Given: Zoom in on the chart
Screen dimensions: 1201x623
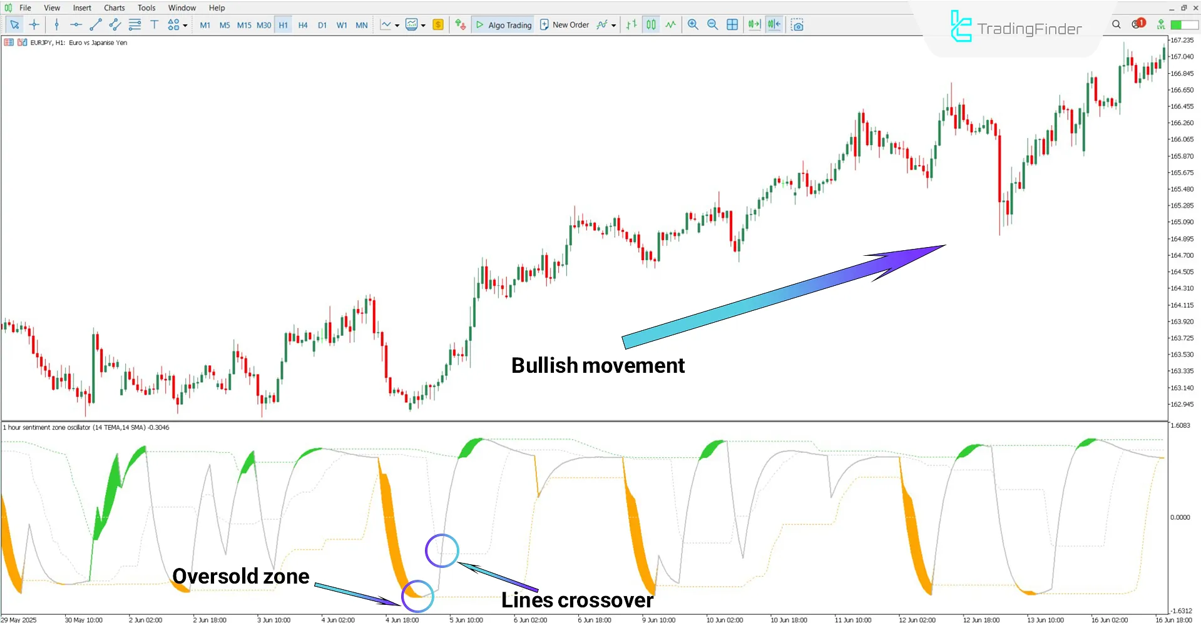Looking at the screenshot, I should [x=693, y=24].
